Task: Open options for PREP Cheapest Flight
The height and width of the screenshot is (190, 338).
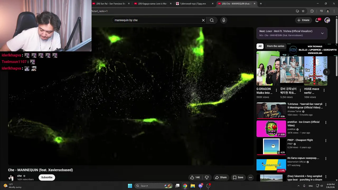Action: click(x=326, y=140)
